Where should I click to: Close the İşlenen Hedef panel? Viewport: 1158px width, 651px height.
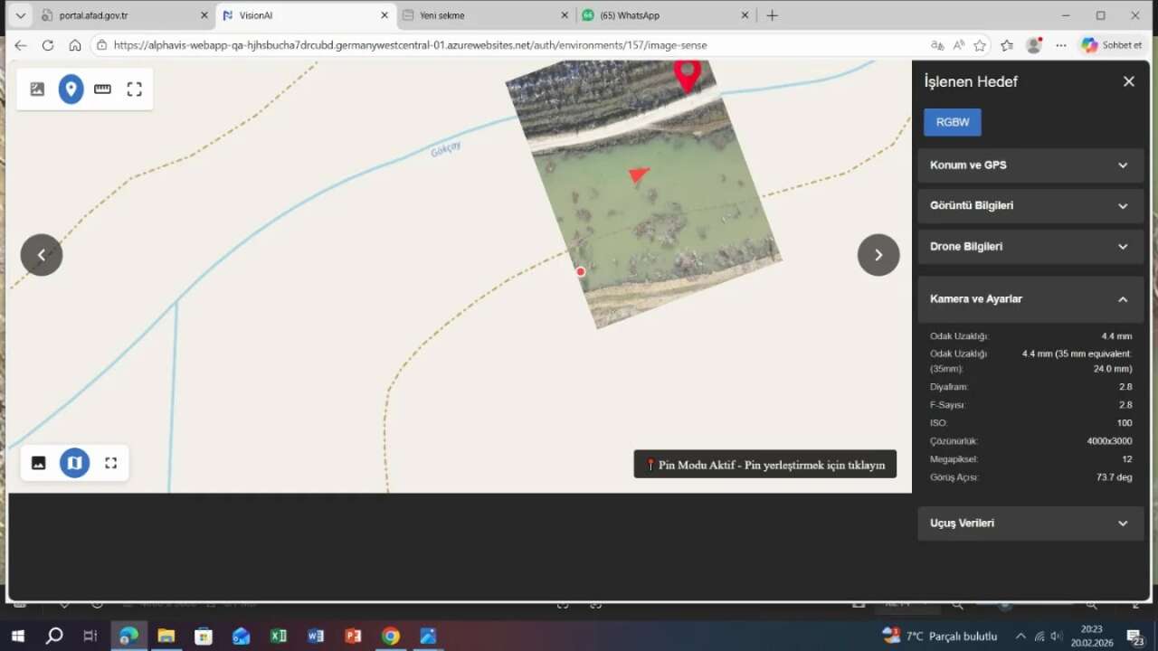click(x=1128, y=81)
